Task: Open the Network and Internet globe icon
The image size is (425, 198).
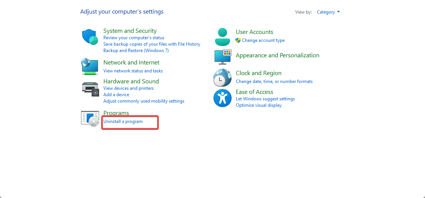Action: (90, 66)
